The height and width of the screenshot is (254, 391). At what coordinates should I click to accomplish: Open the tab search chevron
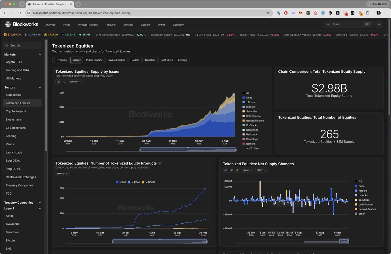pyautogui.click(x=22, y=4)
